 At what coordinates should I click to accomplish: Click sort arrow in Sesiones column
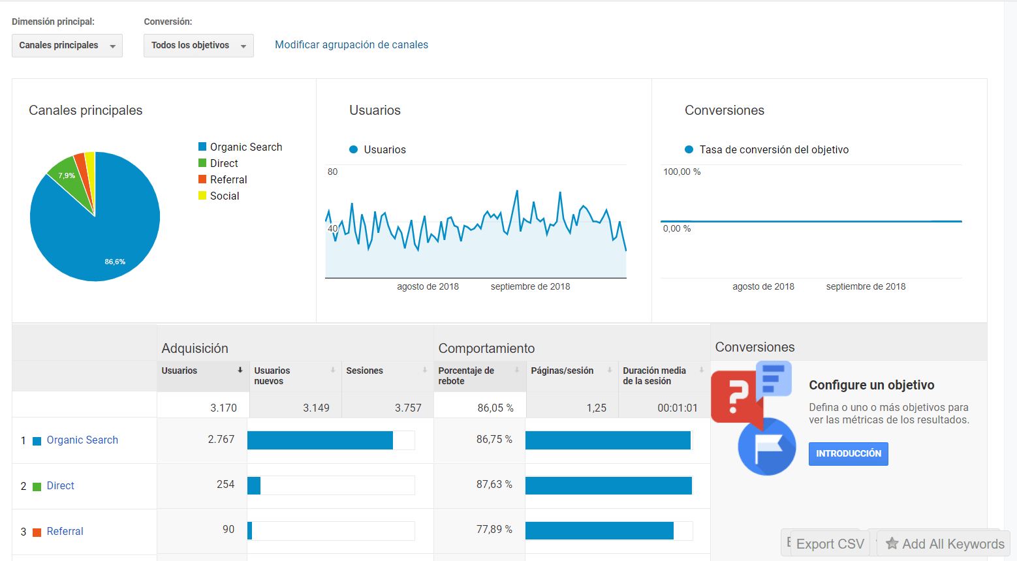pyautogui.click(x=425, y=370)
